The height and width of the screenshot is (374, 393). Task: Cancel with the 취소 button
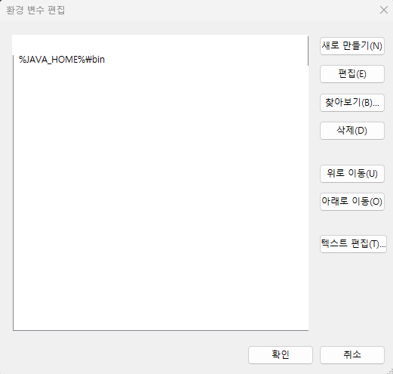point(352,355)
